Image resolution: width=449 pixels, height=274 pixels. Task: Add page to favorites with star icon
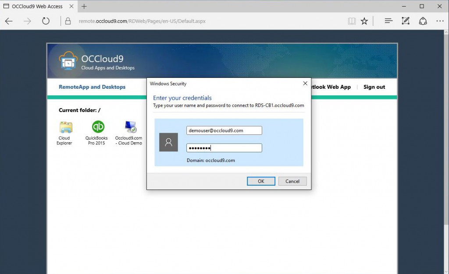(x=364, y=21)
